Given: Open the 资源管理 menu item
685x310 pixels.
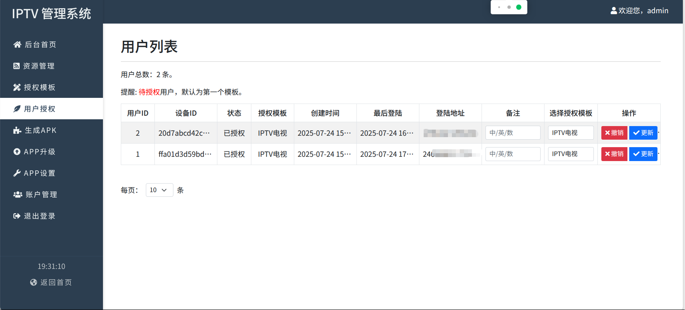Looking at the screenshot, I should [x=51, y=66].
